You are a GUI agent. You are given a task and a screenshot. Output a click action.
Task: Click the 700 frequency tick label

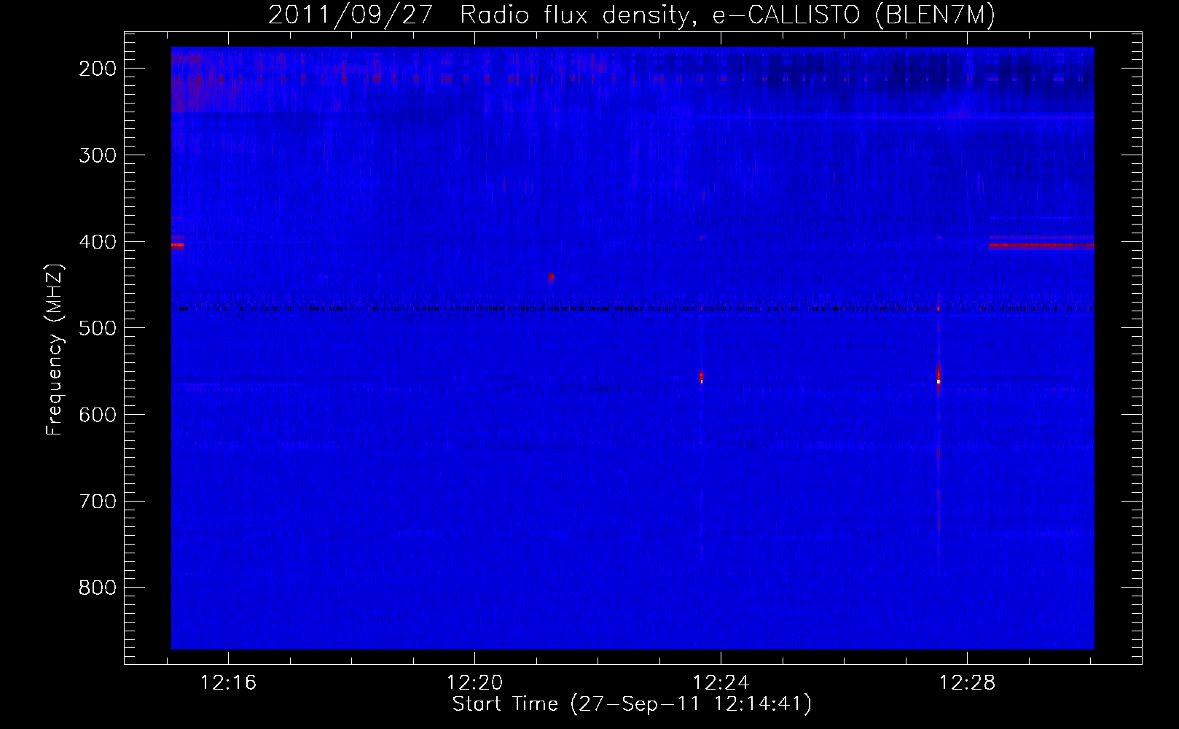click(x=97, y=501)
